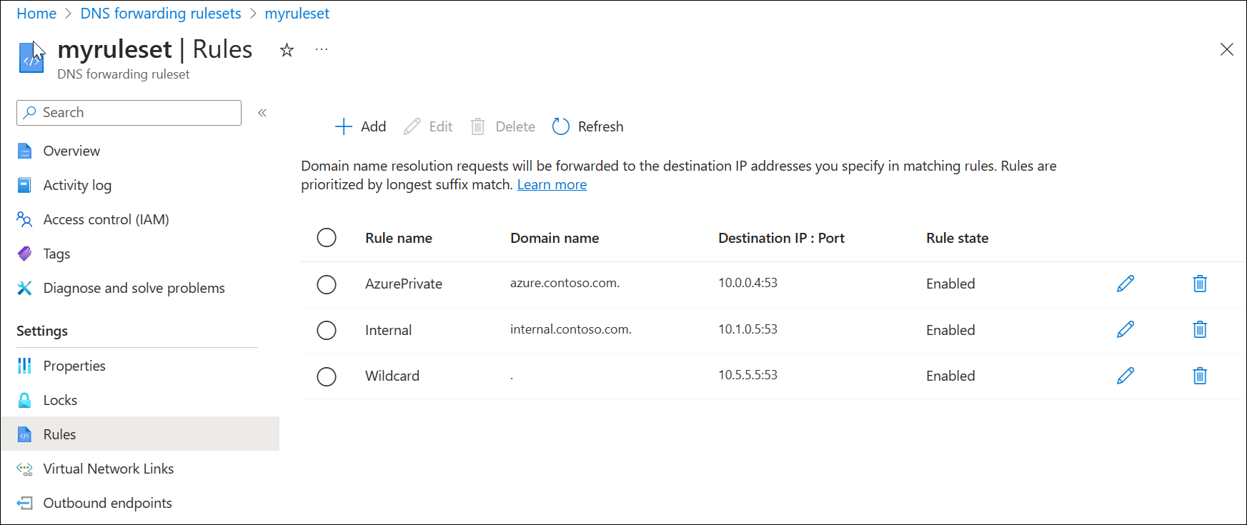Toggle the select-all circle in table header
This screenshot has width=1247, height=525.
pyautogui.click(x=327, y=238)
